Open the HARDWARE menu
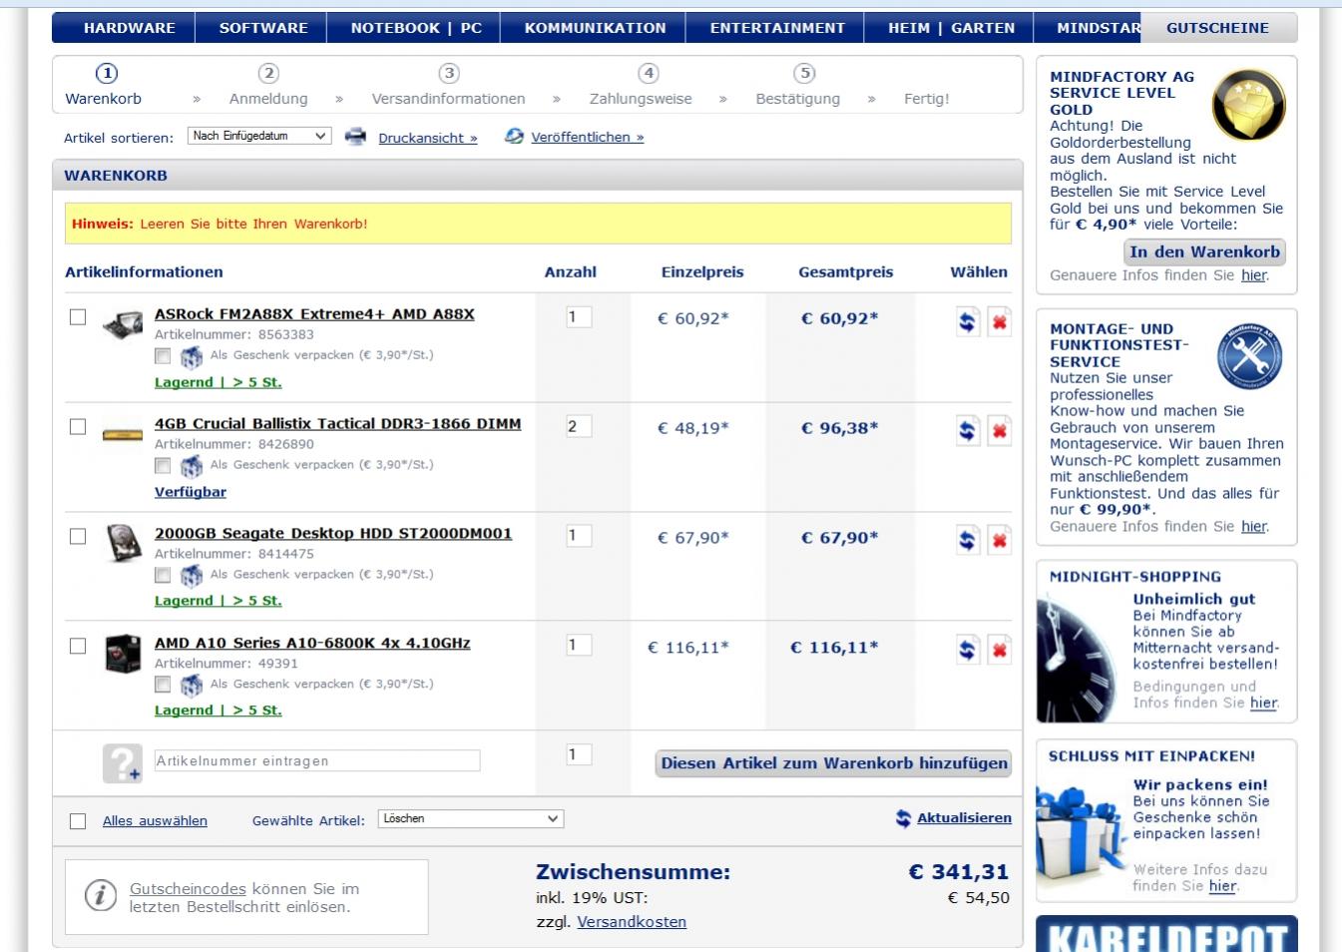The image size is (1342, 952). point(129,28)
